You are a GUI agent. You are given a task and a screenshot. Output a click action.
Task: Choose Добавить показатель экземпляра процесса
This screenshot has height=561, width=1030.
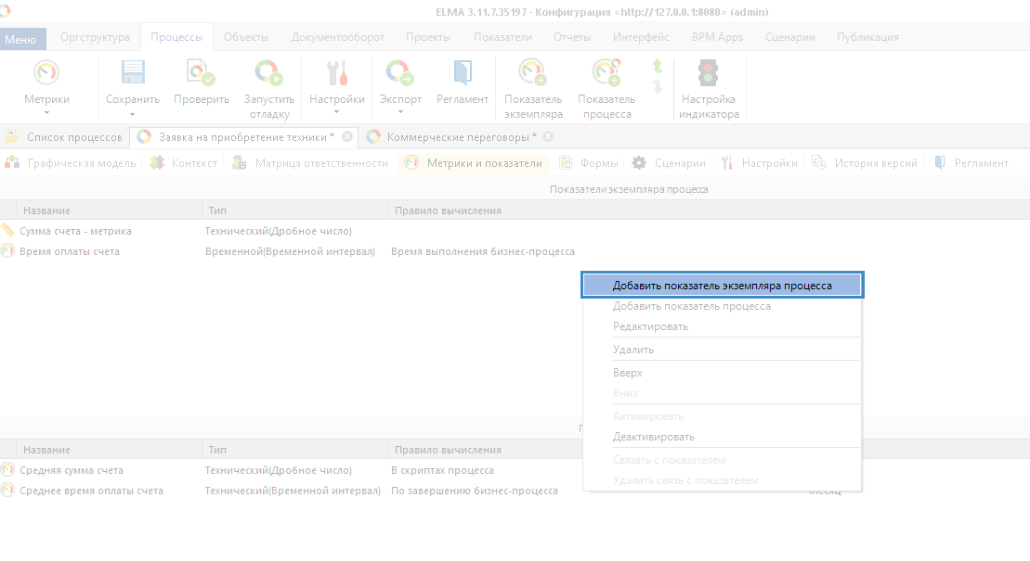(x=722, y=286)
